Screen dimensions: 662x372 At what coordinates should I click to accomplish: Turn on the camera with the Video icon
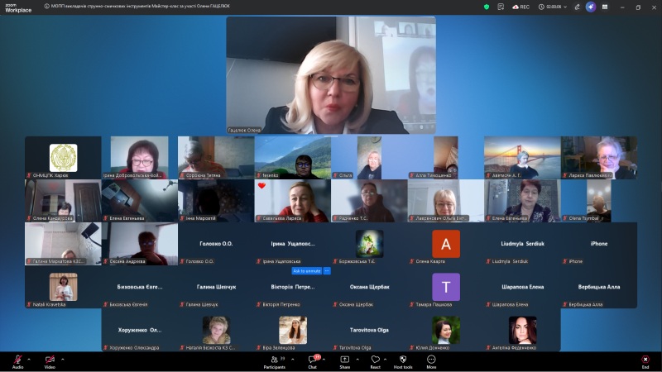(50, 360)
